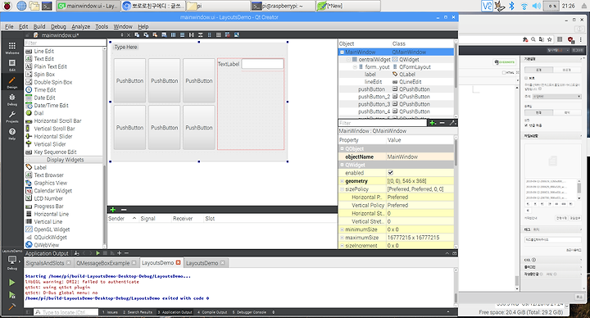590x318 pixels.
Task: Click Type Here menu placeholder on form
Action: pyautogui.click(x=125, y=47)
